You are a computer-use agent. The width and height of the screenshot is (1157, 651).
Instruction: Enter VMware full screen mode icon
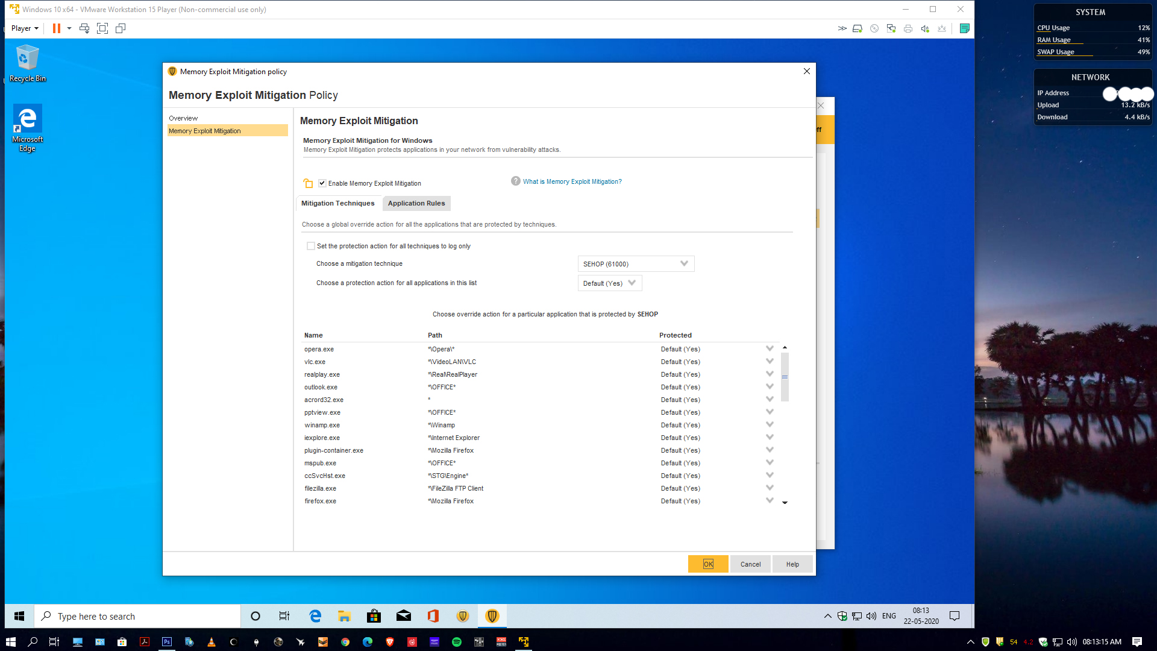102,28
